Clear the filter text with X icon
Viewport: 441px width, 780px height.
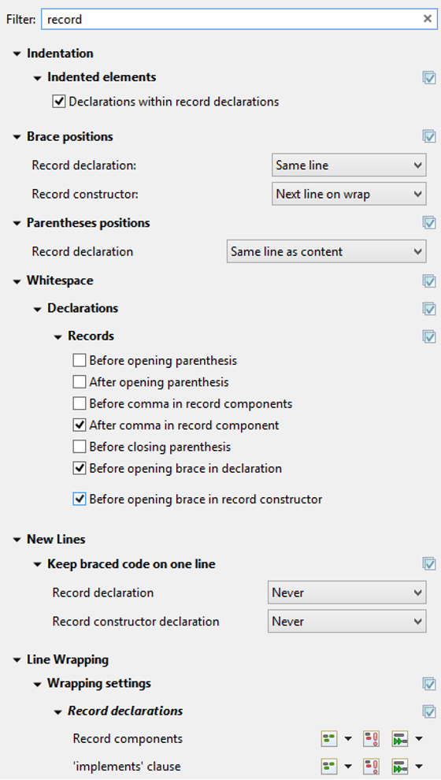pos(427,19)
